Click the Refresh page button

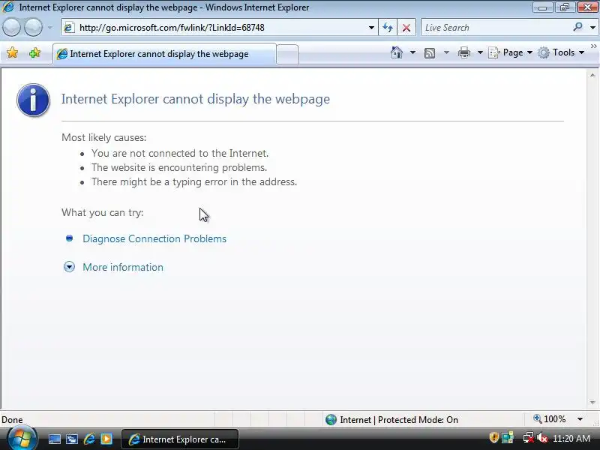[388, 28]
